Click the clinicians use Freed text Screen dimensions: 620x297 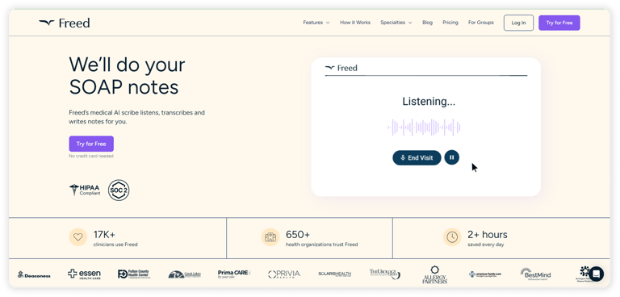click(x=115, y=245)
